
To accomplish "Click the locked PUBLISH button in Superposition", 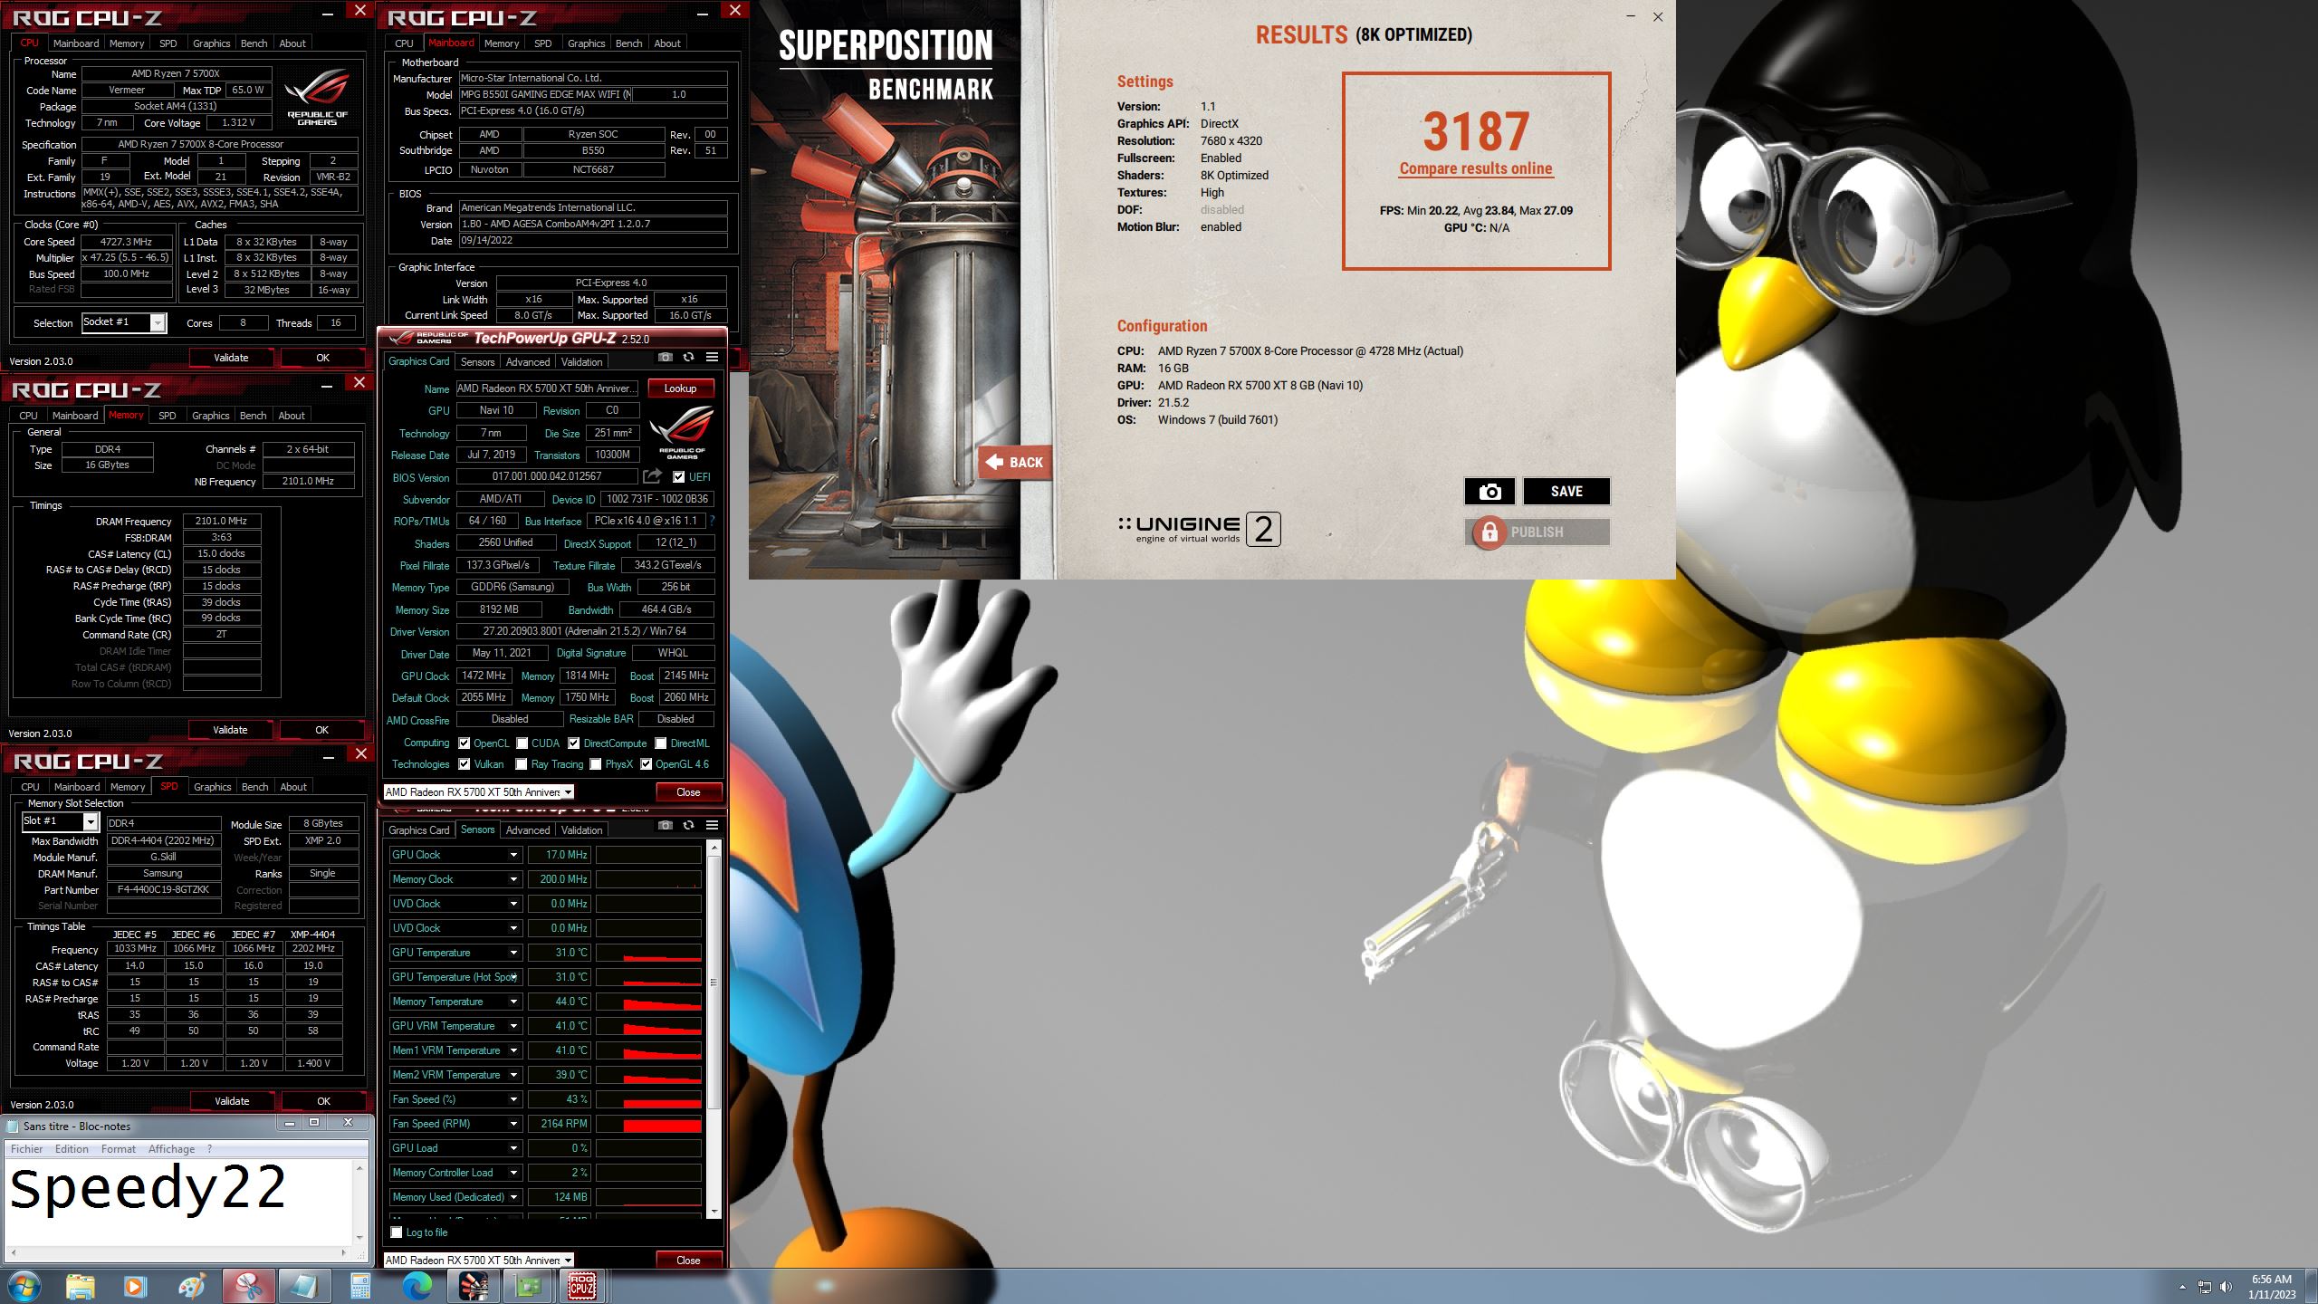I will pos(1537,532).
